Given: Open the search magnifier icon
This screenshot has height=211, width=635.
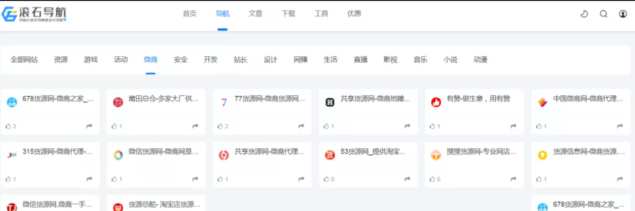Looking at the screenshot, I should tap(603, 14).
